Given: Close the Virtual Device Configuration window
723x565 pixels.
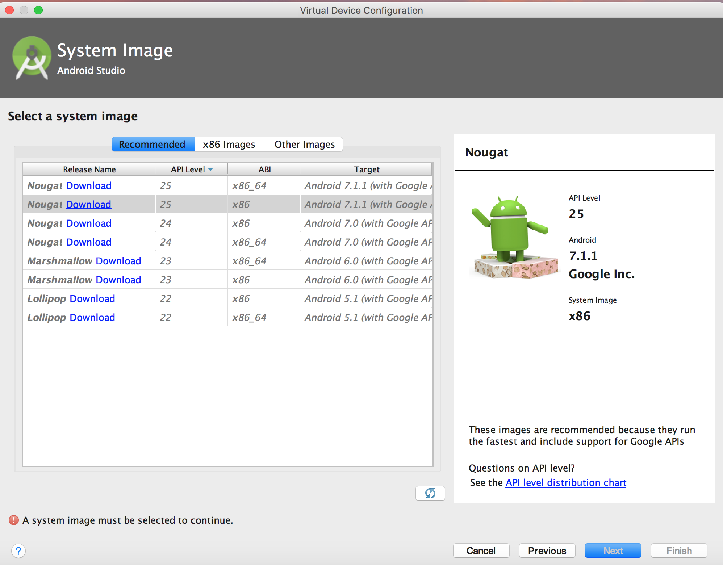Looking at the screenshot, I should point(10,10).
